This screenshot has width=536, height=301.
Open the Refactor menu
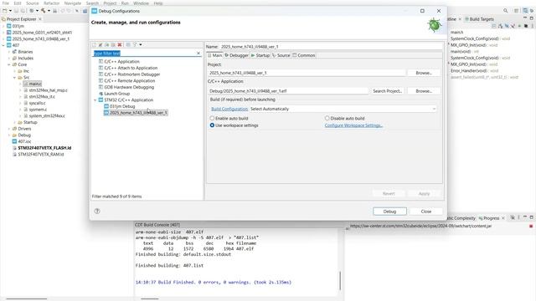coord(52,3)
